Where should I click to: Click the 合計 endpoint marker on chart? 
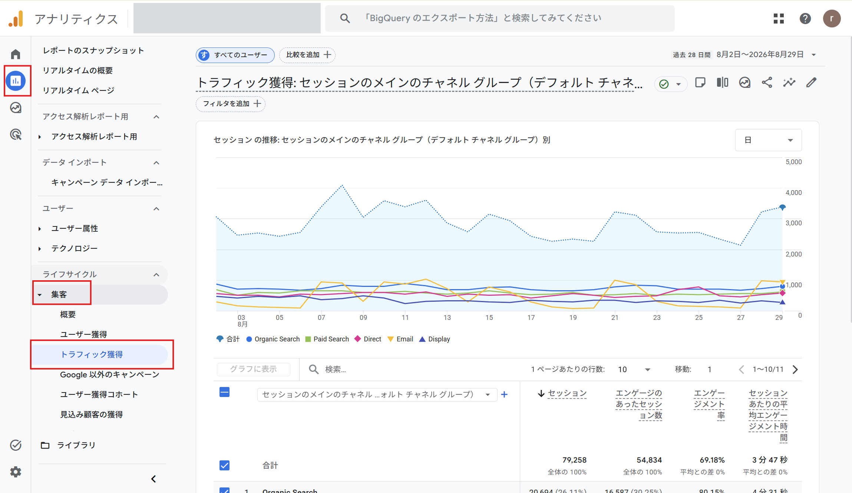tap(782, 207)
